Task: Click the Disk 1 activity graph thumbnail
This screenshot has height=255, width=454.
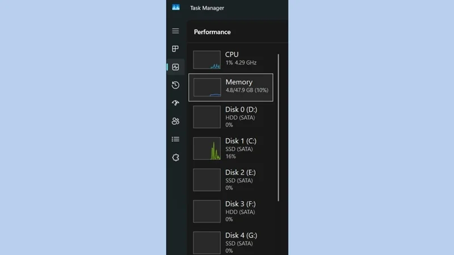Action: (x=207, y=148)
